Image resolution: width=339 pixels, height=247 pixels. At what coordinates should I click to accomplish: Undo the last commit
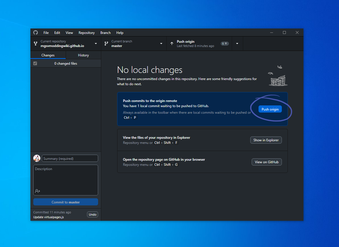coord(92,214)
